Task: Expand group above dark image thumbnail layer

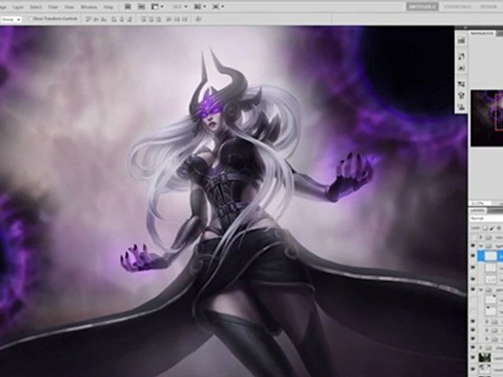Action: coord(480,348)
